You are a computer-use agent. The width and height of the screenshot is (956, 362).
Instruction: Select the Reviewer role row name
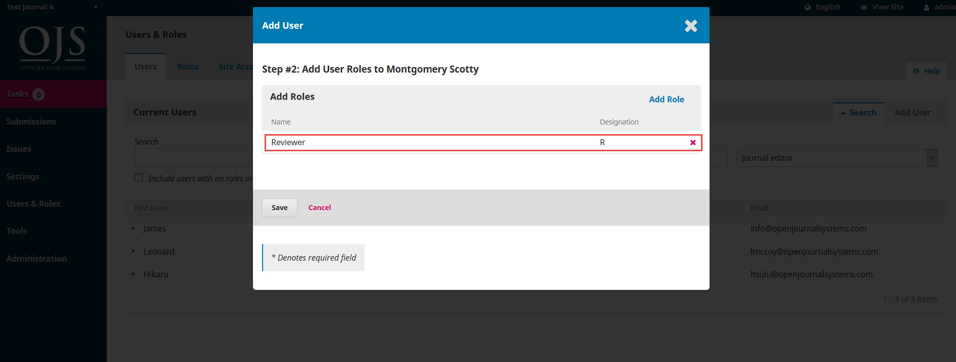(288, 143)
